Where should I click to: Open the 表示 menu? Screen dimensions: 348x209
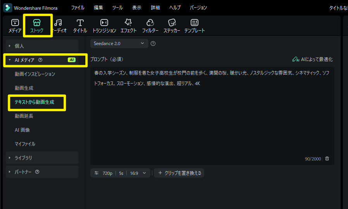(x=137, y=8)
